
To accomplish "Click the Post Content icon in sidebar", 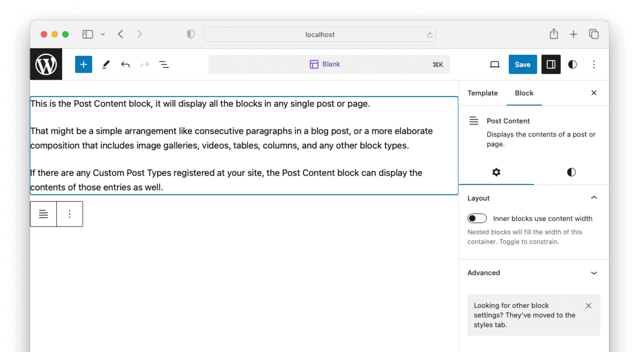I will (x=474, y=121).
